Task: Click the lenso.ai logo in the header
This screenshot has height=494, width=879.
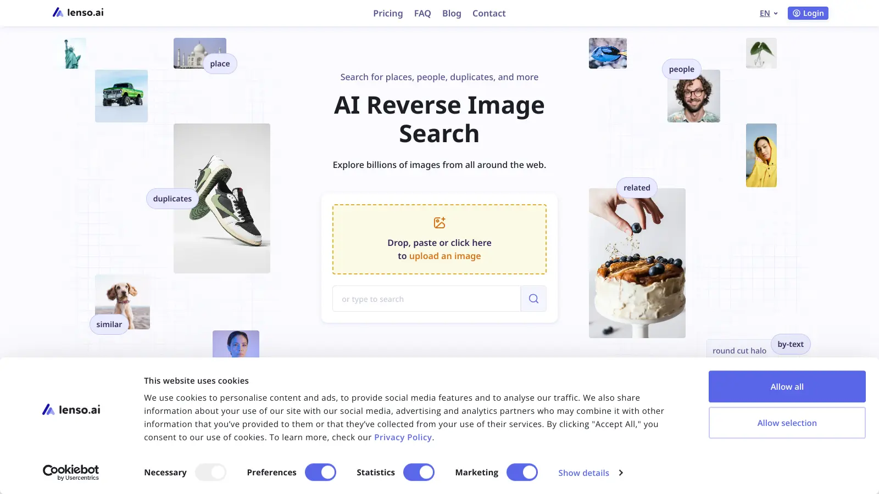Action: 77,12
